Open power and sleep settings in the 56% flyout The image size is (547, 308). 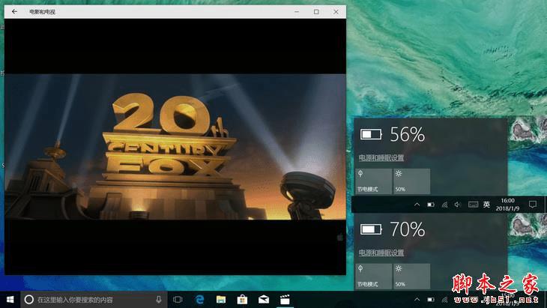(x=381, y=158)
